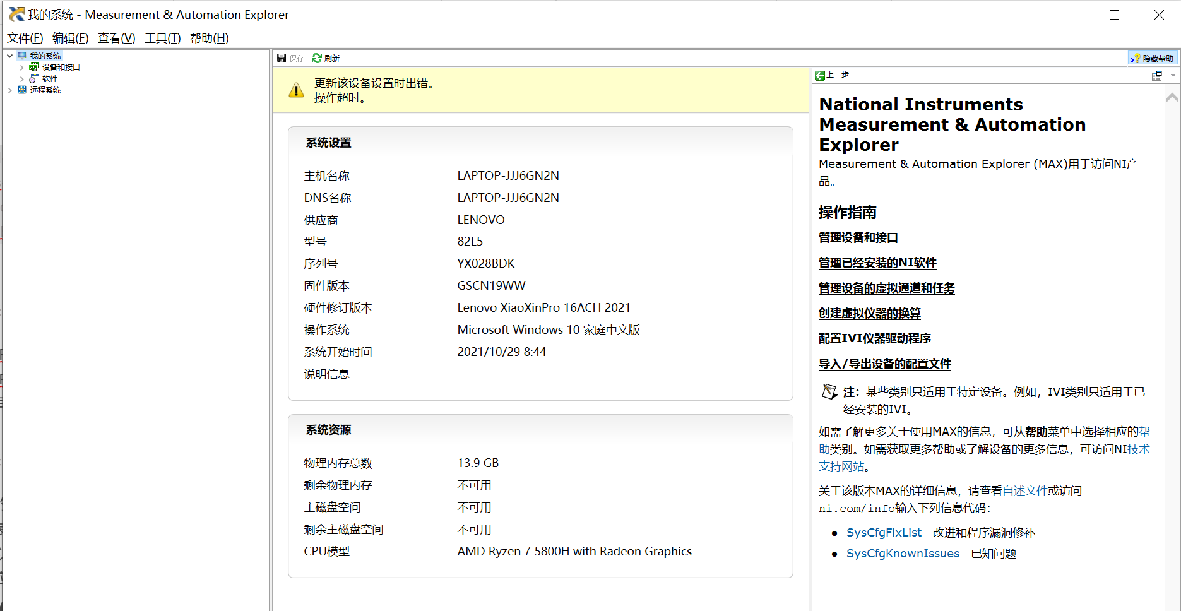Open the 配置IVI仪器驱动程序 link

click(x=874, y=339)
